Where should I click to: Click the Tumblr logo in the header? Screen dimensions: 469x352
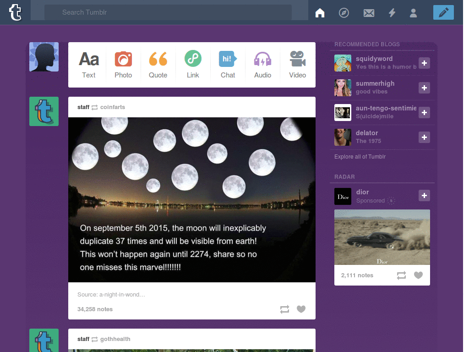15,12
